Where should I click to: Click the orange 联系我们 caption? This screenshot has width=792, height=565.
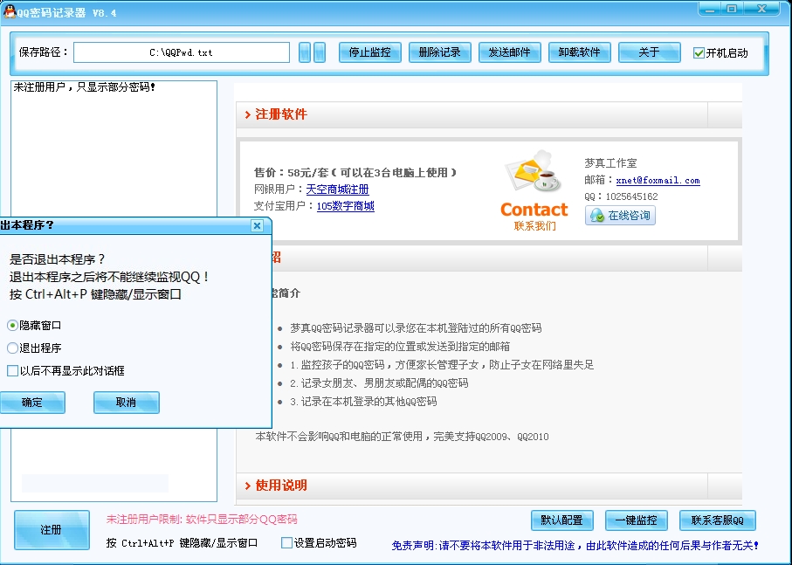(x=534, y=226)
